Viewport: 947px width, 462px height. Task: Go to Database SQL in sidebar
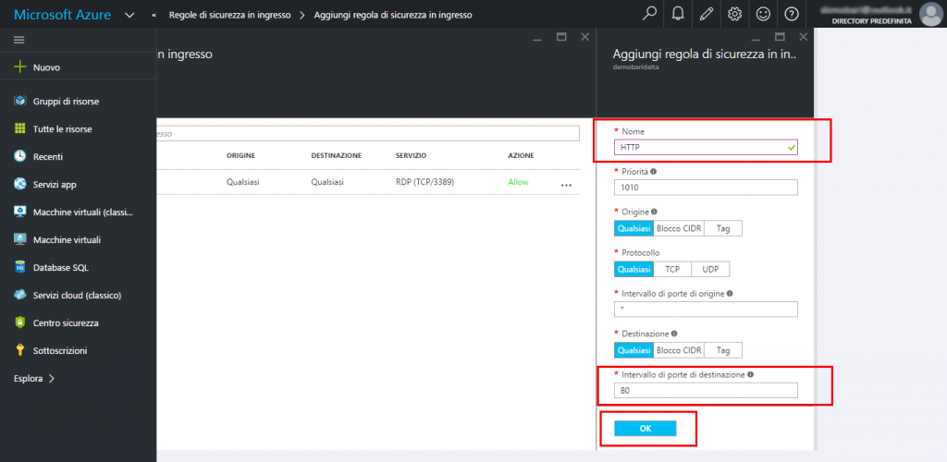(60, 267)
